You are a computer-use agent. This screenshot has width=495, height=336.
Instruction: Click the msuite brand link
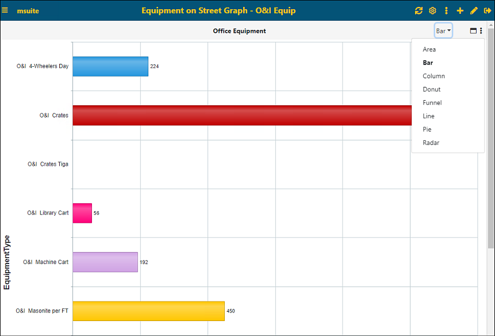(x=28, y=10)
